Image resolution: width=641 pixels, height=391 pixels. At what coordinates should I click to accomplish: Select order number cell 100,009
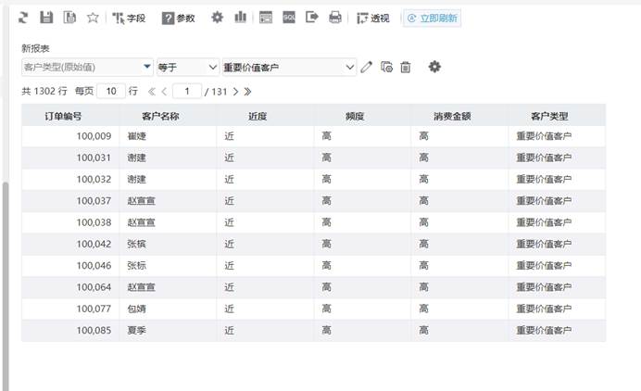click(70, 136)
